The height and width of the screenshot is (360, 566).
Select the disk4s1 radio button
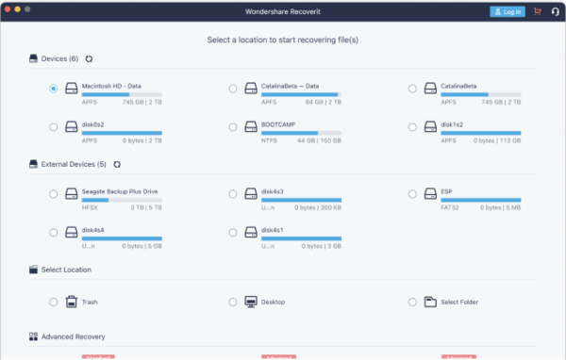tap(233, 233)
